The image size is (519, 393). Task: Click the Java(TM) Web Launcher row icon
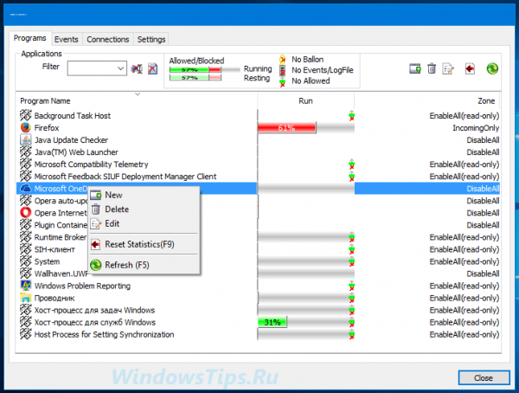25,151
